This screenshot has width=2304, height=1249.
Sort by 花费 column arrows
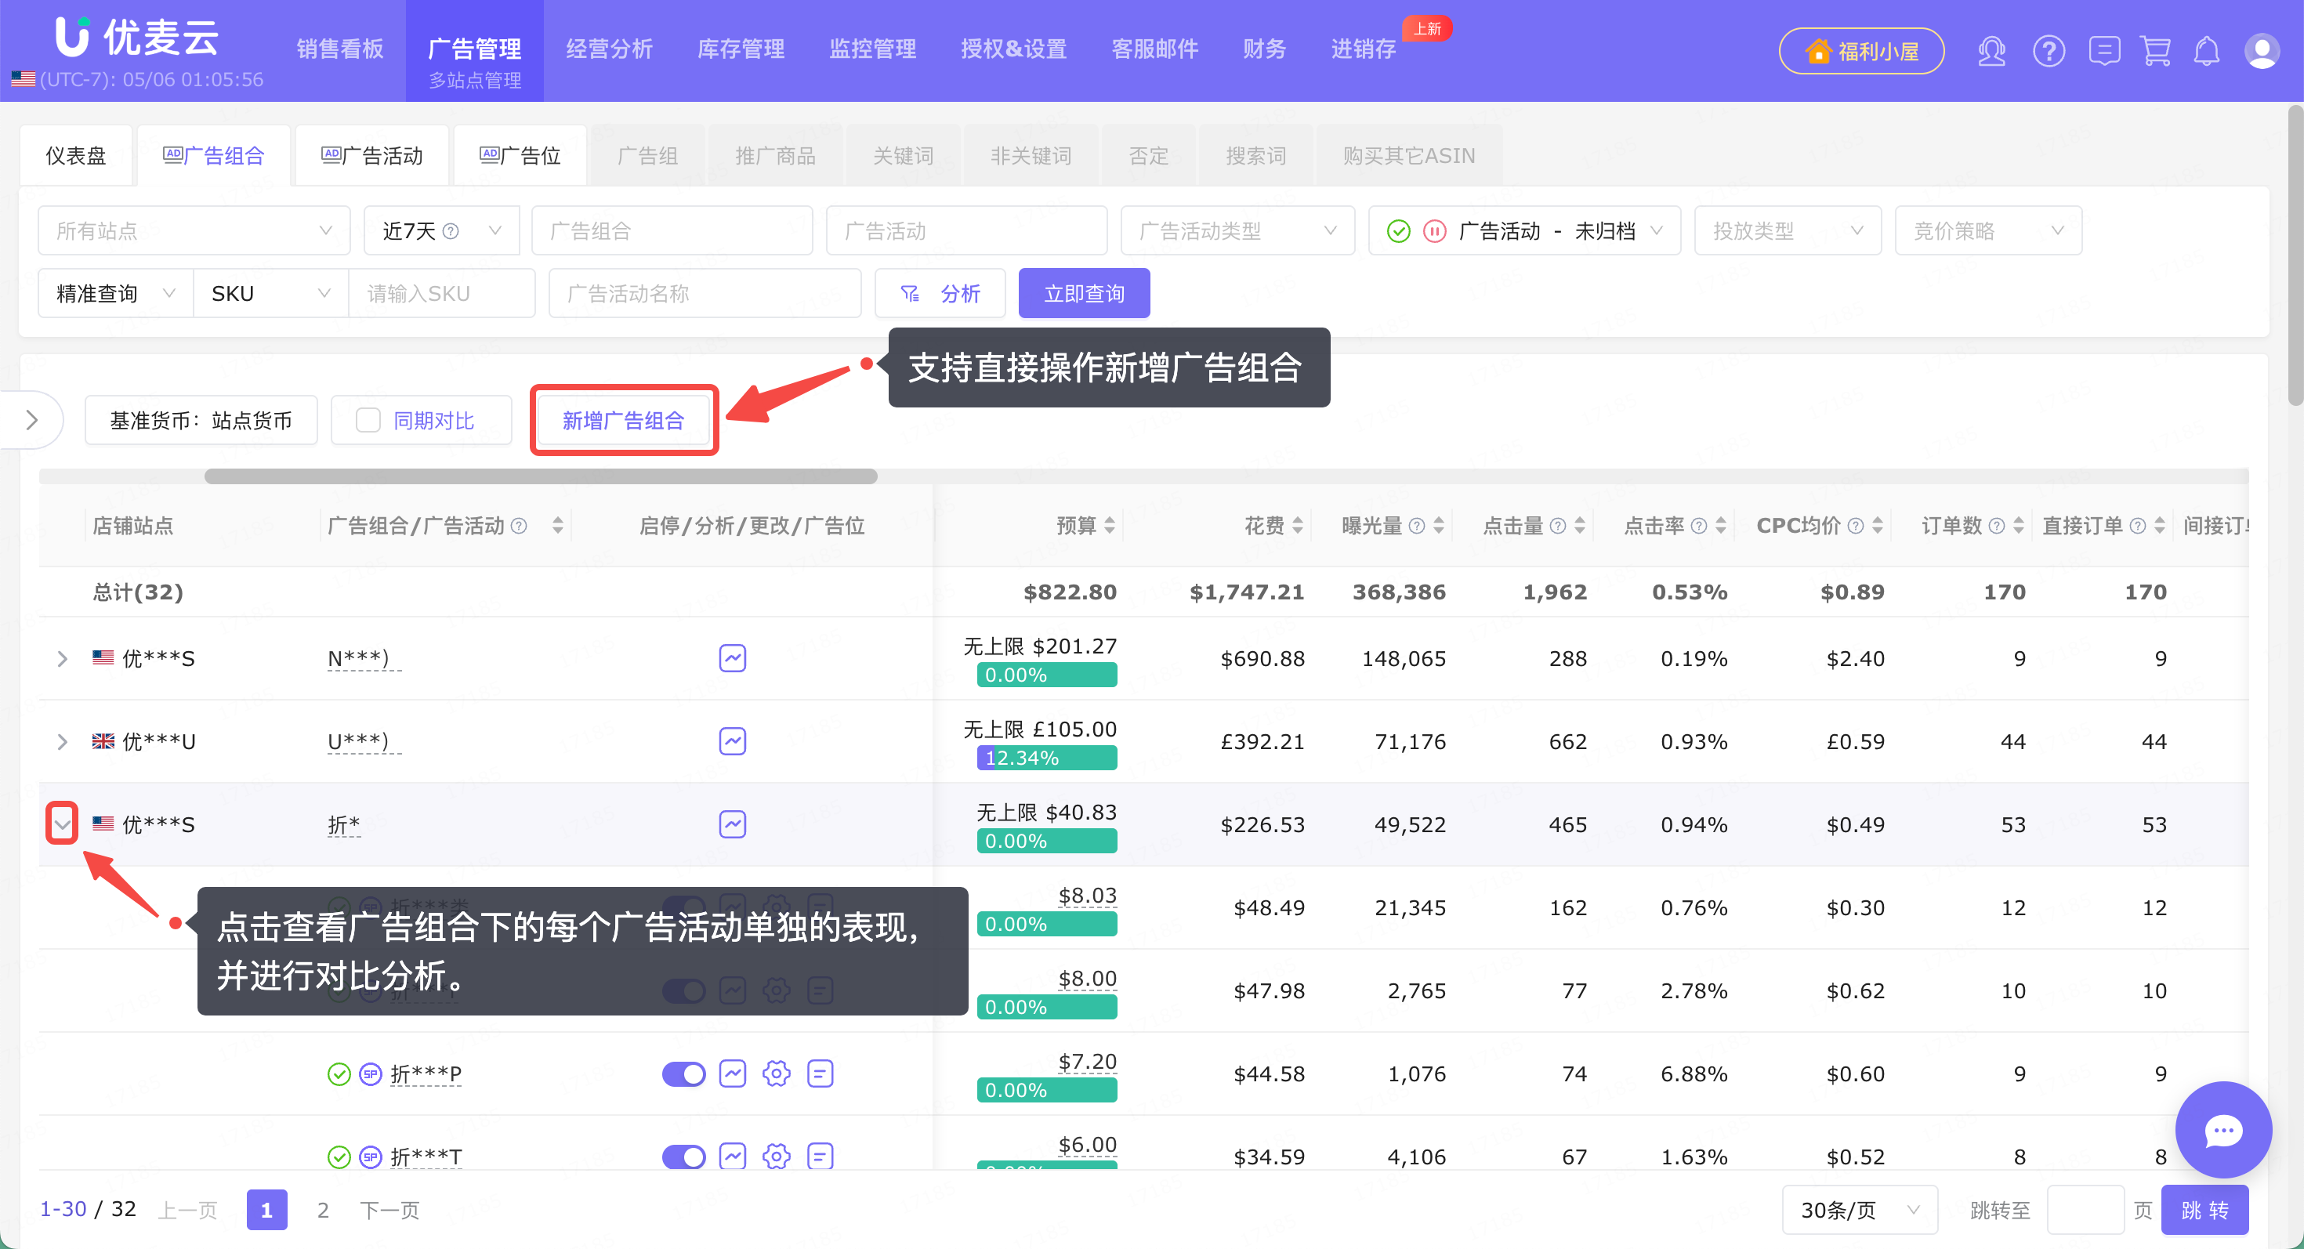coord(1297,526)
